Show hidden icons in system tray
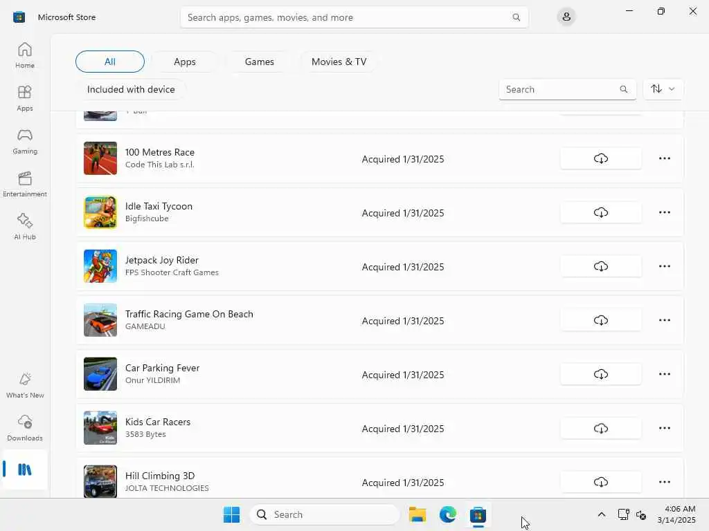Viewport: 709px width, 531px height. [602, 514]
